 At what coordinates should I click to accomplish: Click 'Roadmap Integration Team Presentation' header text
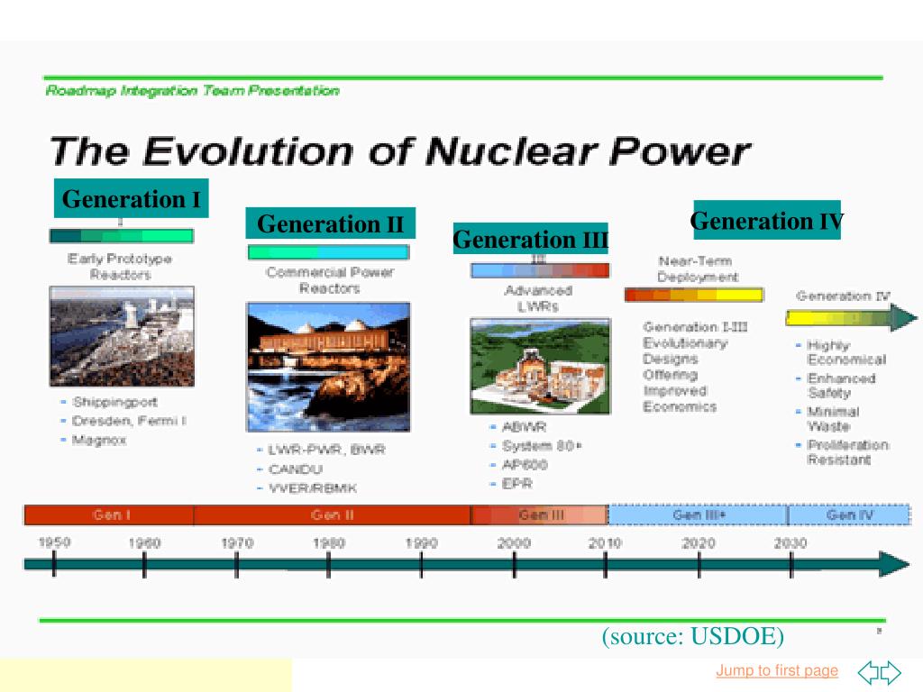[x=193, y=91]
